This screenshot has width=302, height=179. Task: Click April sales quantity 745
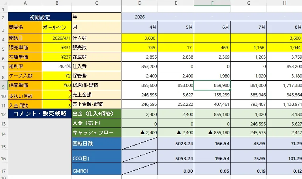[x=140, y=47]
